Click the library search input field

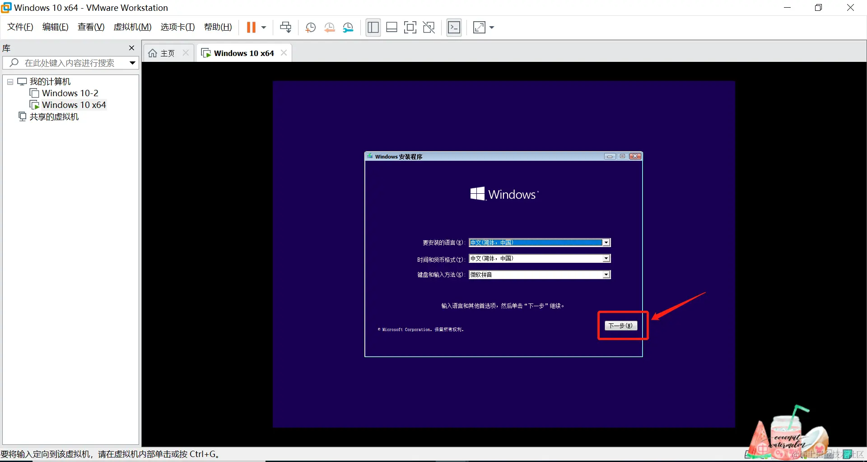click(70, 63)
